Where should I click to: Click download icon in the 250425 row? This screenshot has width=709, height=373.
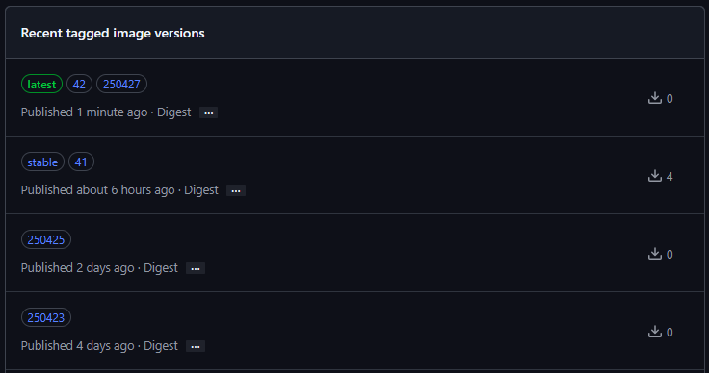(655, 254)
